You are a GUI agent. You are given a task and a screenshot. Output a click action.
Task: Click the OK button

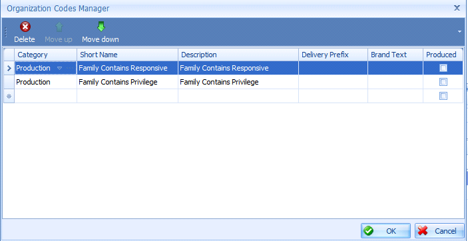click(x=385, y=231)
